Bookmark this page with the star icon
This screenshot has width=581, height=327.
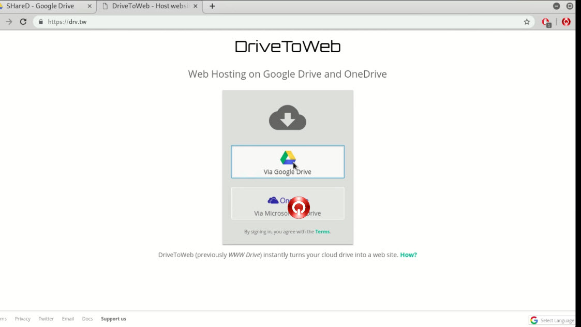click(527, 22)
